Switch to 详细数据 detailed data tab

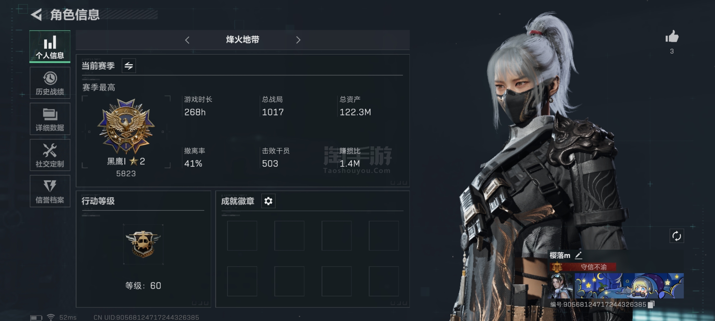[x=50, y=119]
